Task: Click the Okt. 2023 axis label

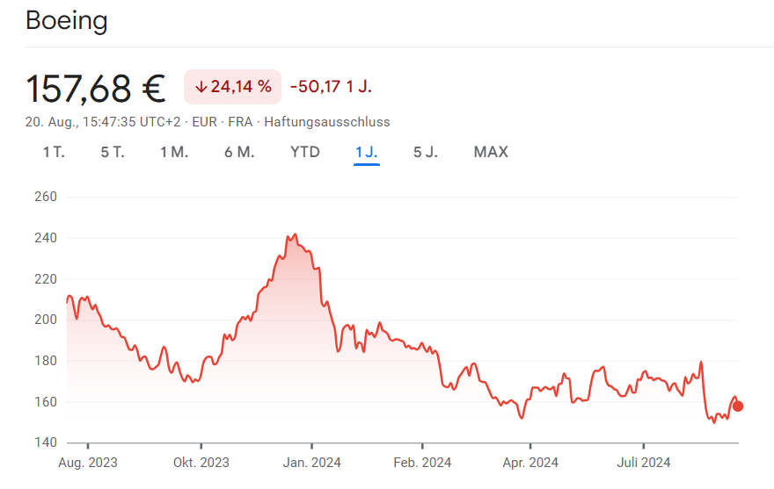Action: pyautogui.click(x=201, y=463)
